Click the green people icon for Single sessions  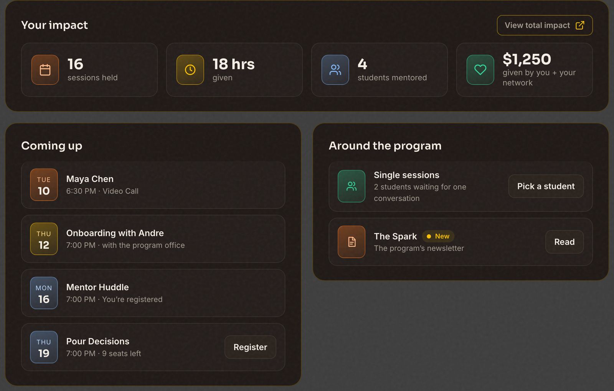pyautogui.click(x=352, y=186)
